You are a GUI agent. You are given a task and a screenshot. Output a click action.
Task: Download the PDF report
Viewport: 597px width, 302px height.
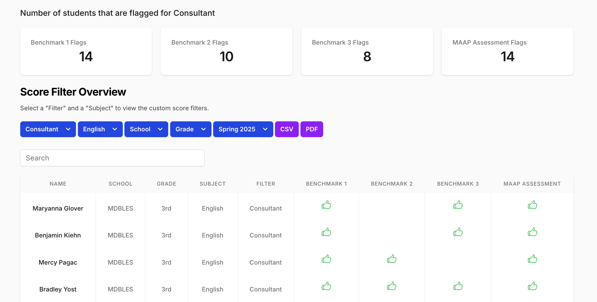(312, 129)
